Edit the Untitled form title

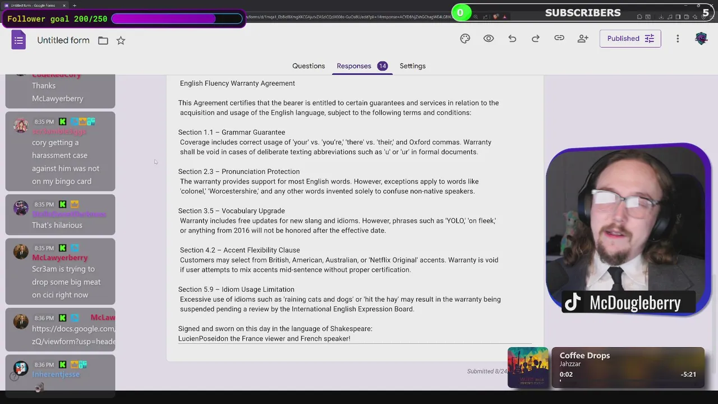(x=63, y=40)
